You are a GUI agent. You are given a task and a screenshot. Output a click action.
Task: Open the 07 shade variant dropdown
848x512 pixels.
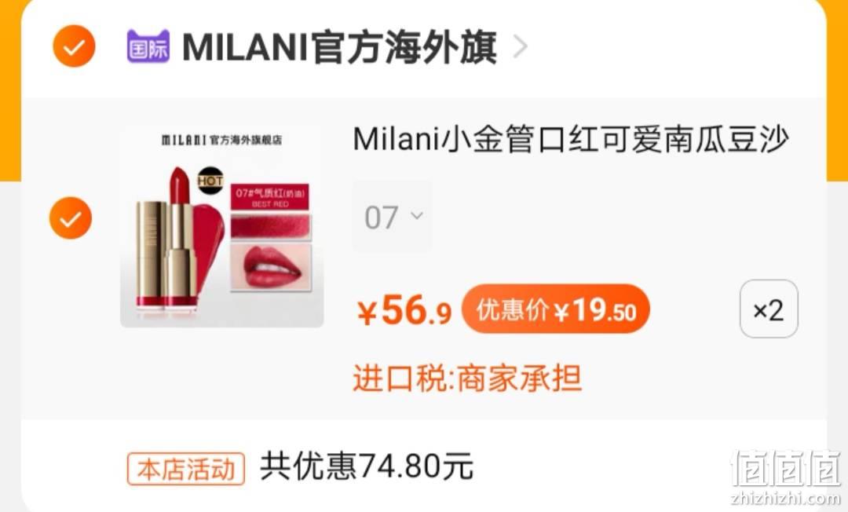(x=392, y=217)
